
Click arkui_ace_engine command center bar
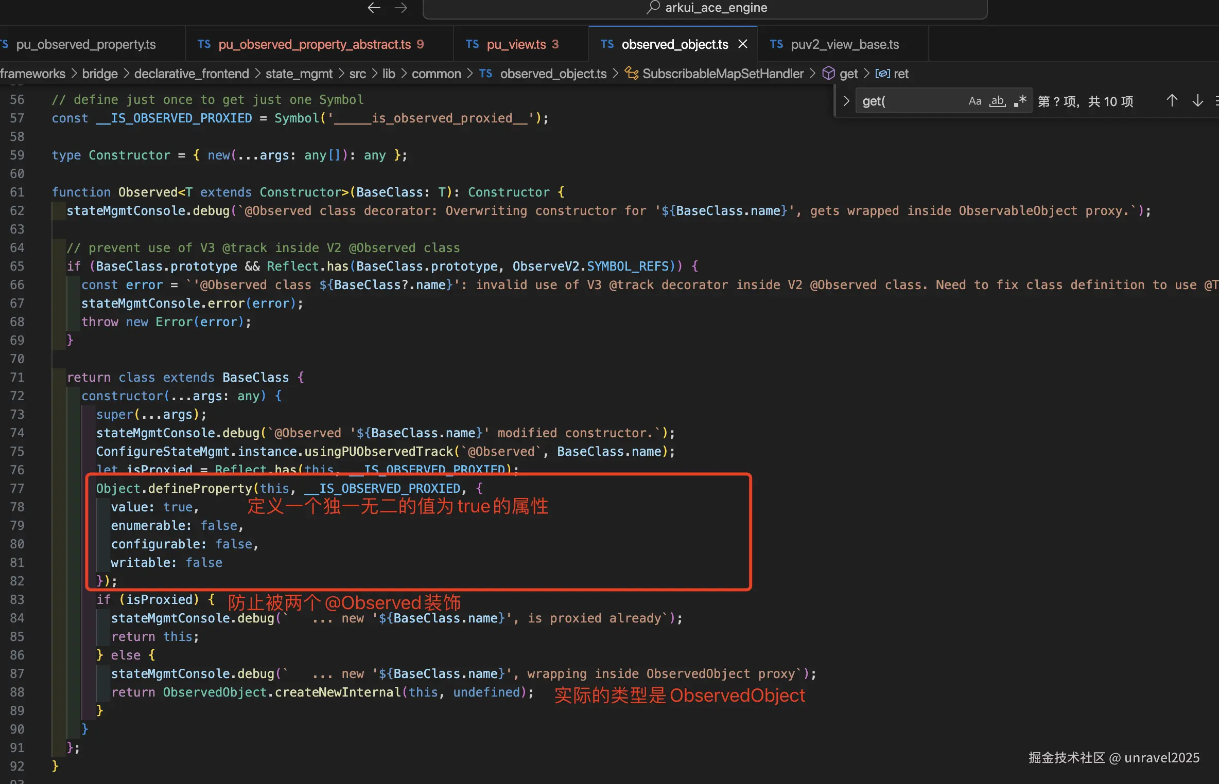716,8
